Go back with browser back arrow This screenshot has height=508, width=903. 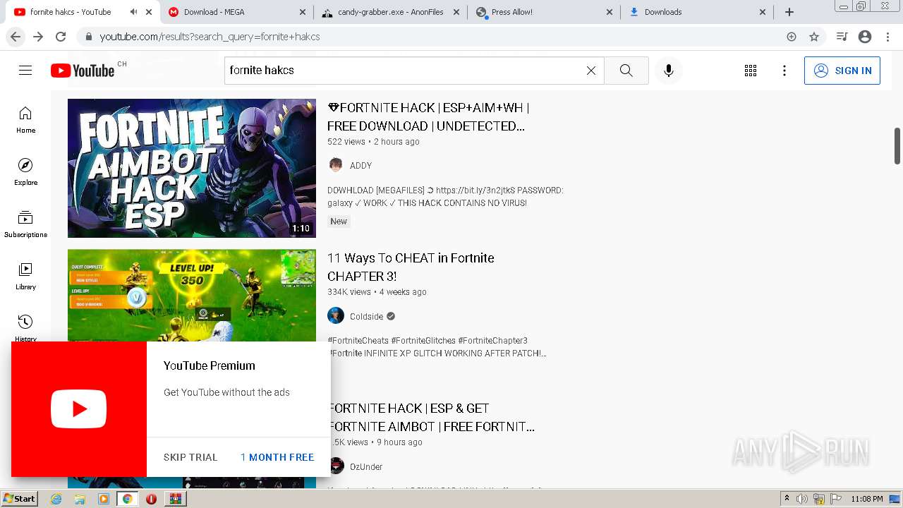click(x=16, y=37)
